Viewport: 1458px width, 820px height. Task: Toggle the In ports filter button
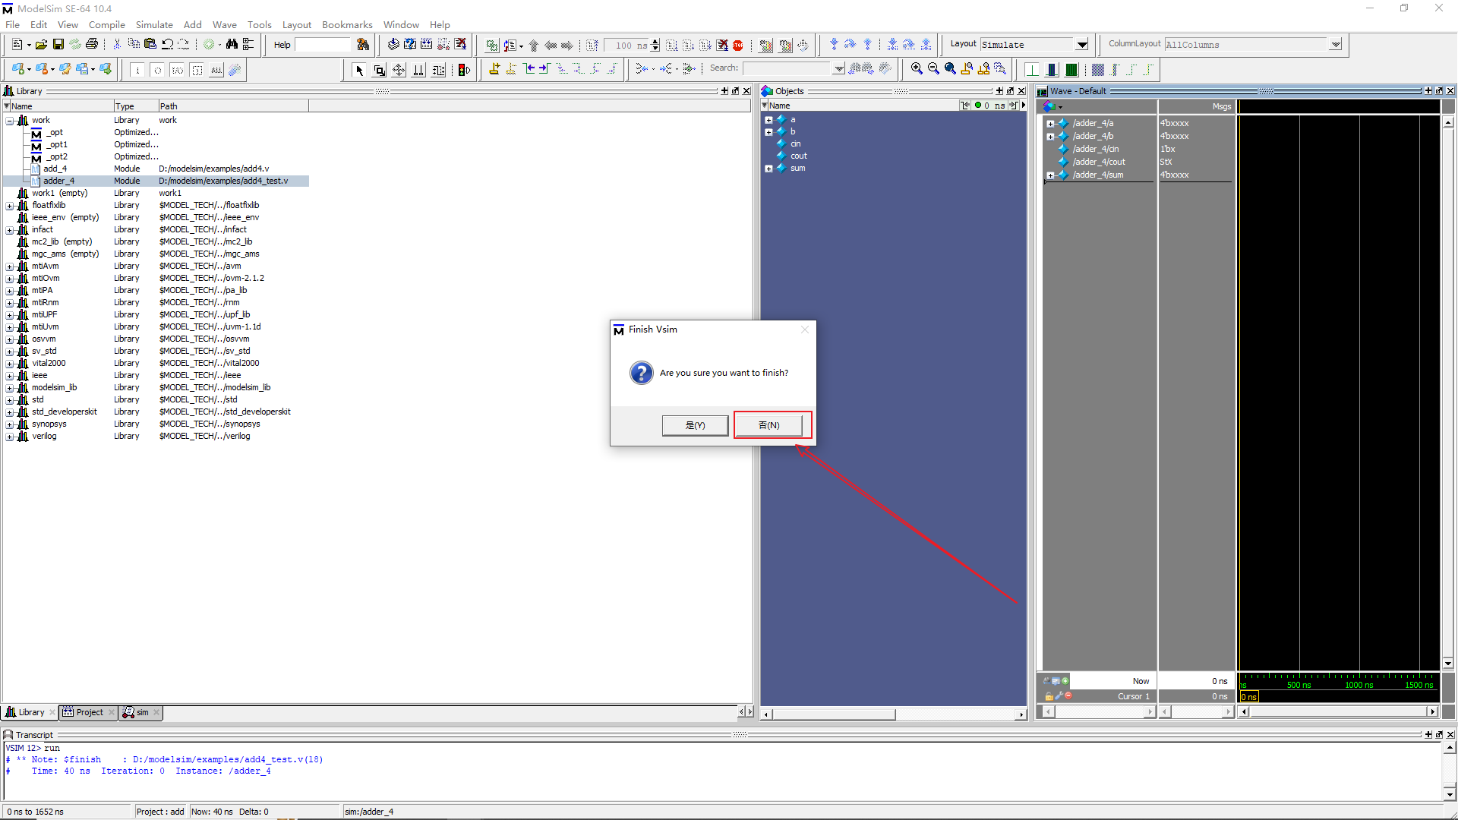point(137,70)
